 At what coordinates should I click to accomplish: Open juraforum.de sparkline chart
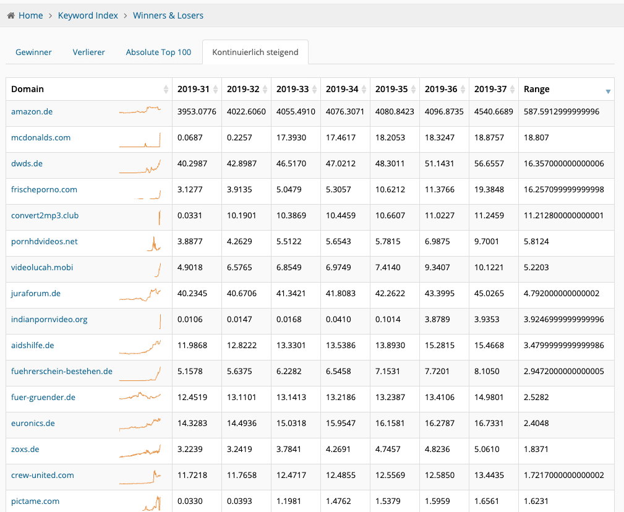pyautogui.click(x=140, y=295)
